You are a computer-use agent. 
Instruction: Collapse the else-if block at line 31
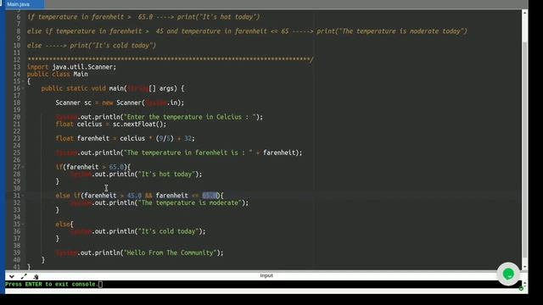tap(23, 196)
